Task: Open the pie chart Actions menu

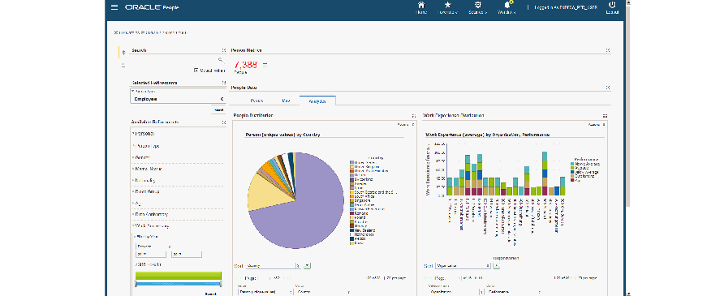Action: point(406,124)
